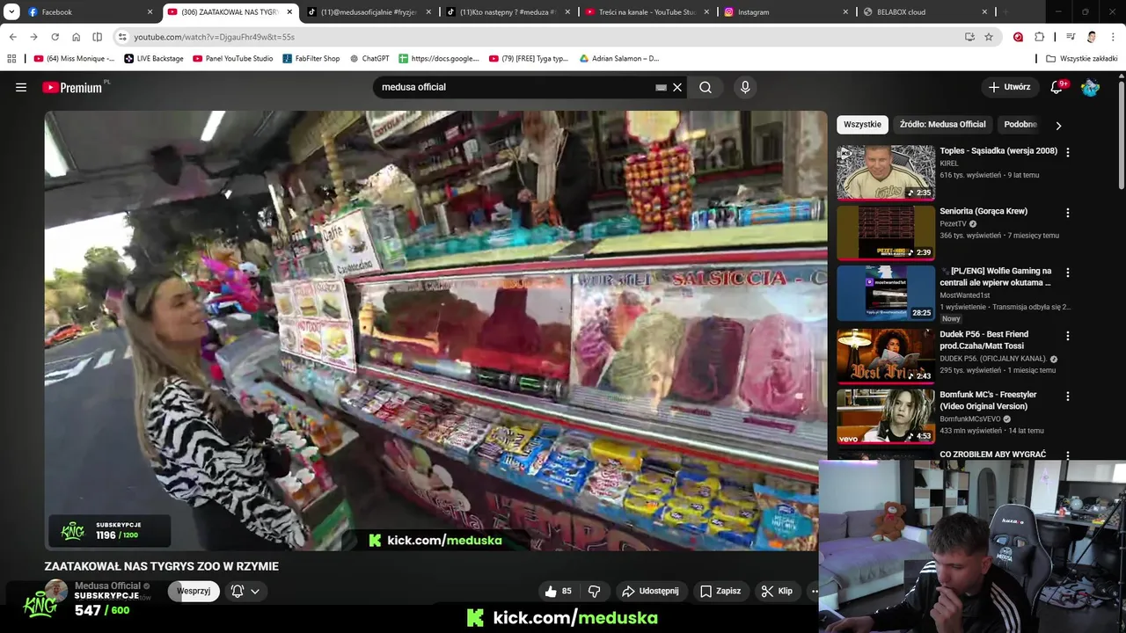Select the Podobne filter chip
The image size is (1126, 633).
1020,124
